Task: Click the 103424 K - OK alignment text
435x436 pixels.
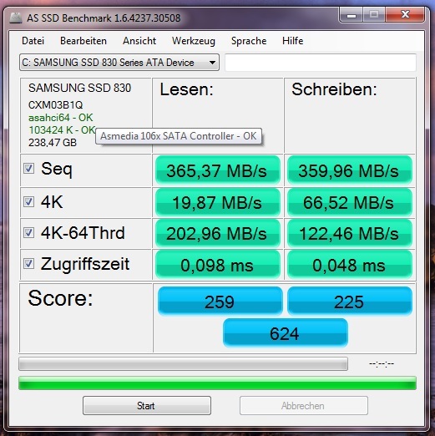Action: pyautogui.click(x=62, y=130)
